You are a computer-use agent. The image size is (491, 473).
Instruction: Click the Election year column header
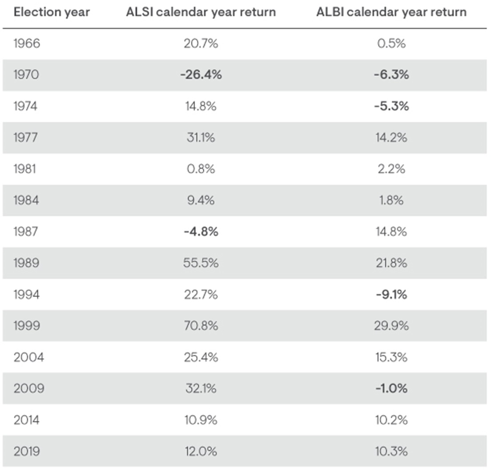[x=52, y=12]
